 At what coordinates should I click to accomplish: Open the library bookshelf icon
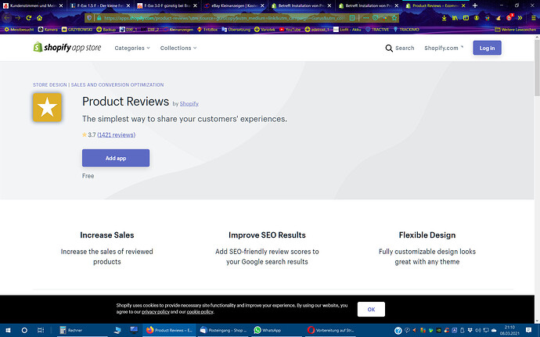tap(455, 18)
